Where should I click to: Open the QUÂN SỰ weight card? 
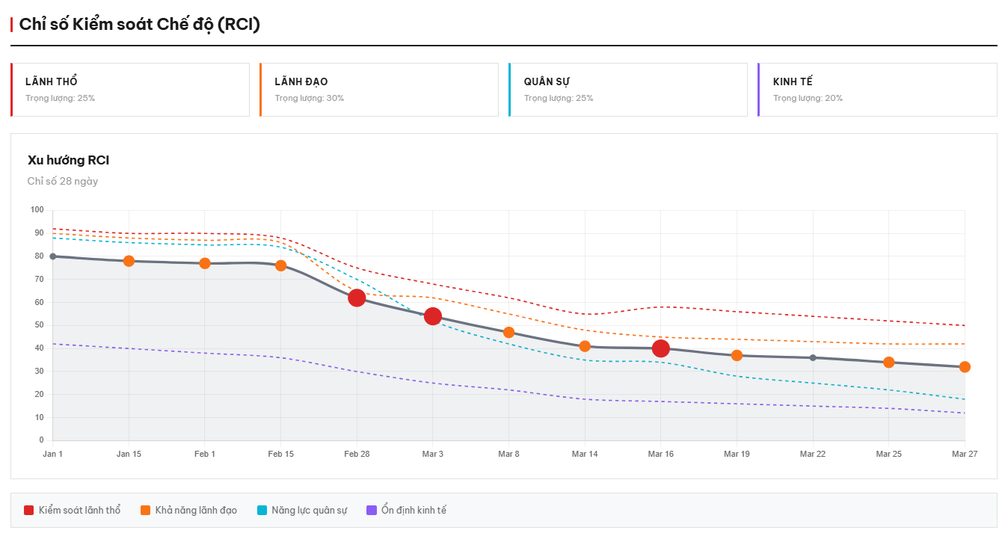(x=628, y=90)
